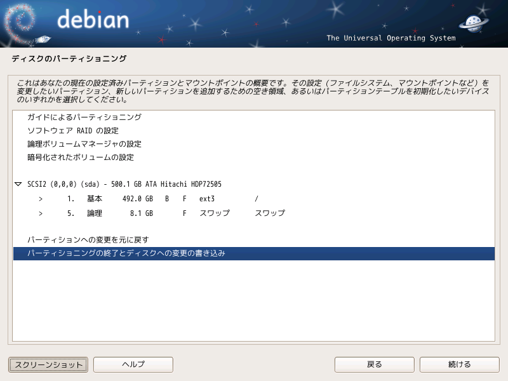Click the > arrow on partition 5 row

point(41,213)
